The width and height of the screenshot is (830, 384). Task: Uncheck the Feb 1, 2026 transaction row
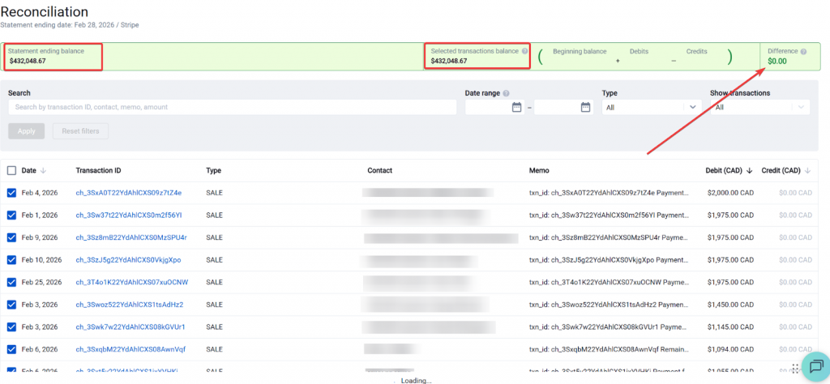11,215
